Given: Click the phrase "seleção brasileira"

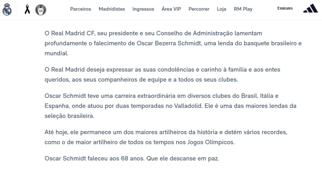Looking at the screenshot, I should click(69, 116).
